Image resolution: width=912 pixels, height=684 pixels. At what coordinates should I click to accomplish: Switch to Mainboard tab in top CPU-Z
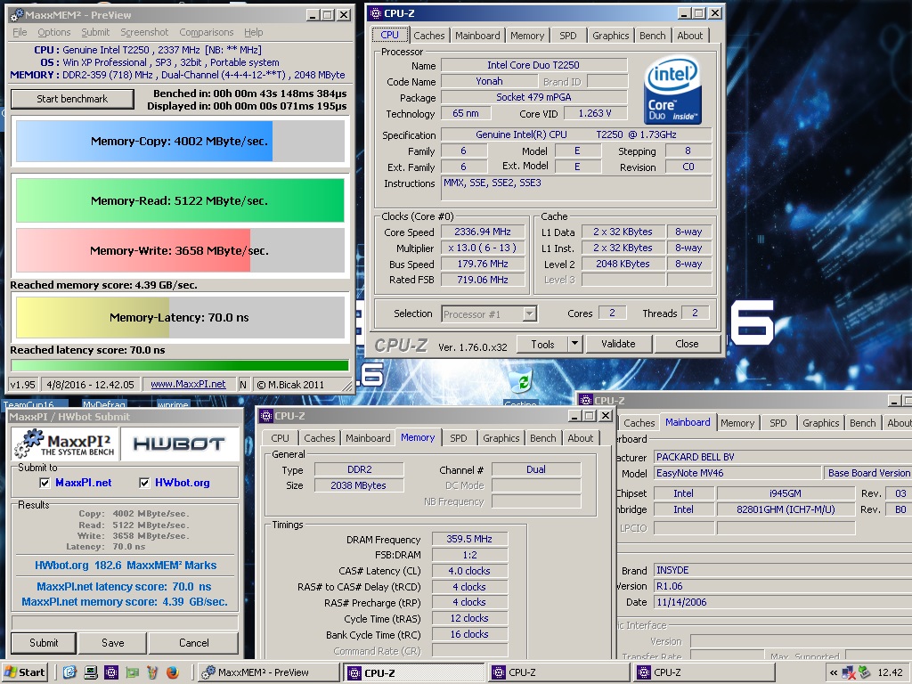tap(477, 36)
